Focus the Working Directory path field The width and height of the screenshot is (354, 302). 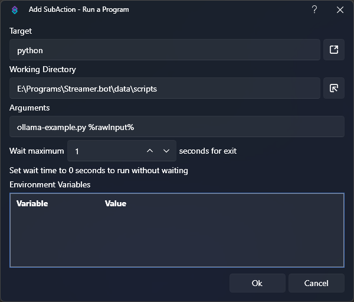coord(165,89)
